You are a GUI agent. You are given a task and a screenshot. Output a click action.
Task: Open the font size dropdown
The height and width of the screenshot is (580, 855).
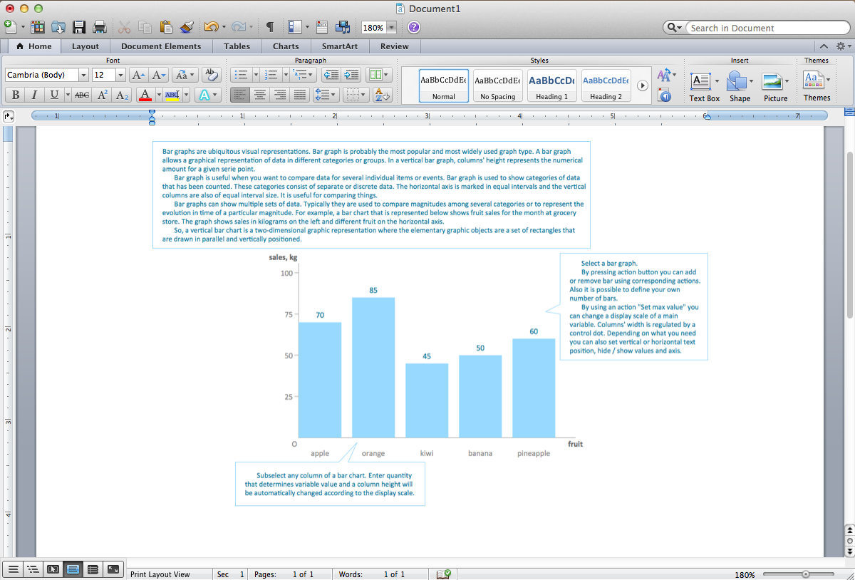tap(121, 74)
